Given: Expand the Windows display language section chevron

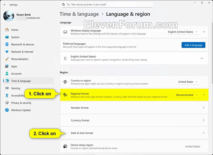Looking at the screenshot, I should click(x=204, y=32).
